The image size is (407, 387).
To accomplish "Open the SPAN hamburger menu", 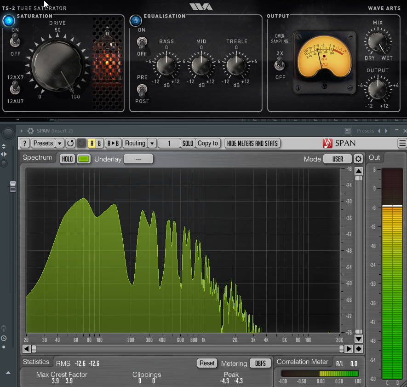I will tap(402, 144).
